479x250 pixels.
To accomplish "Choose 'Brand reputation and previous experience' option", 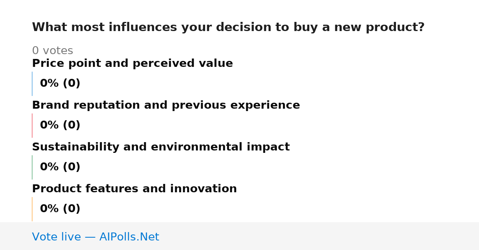I will 166,105.
